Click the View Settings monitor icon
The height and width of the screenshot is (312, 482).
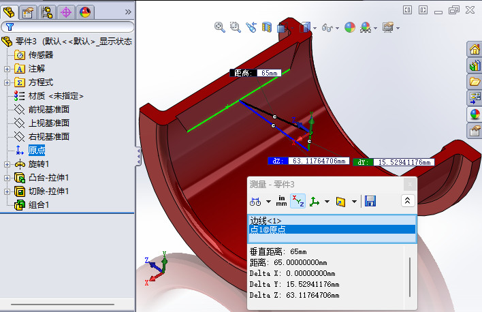pyautogui.click(x=388, y=27)
